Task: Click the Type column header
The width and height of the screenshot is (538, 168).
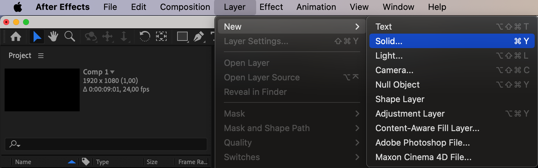Action: click(102, 162)
